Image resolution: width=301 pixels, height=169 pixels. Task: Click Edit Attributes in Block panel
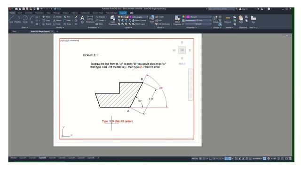point(163,24)
